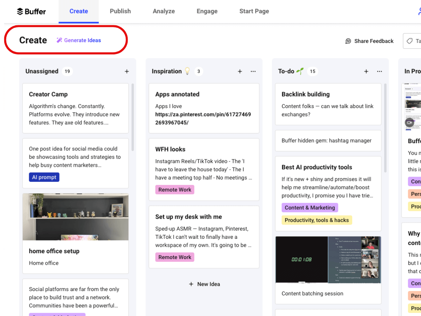The width and height of the screenshot is (421, 316).
Task: Add an idea with the To-do column plus icon
Action: tap(366, 71)
